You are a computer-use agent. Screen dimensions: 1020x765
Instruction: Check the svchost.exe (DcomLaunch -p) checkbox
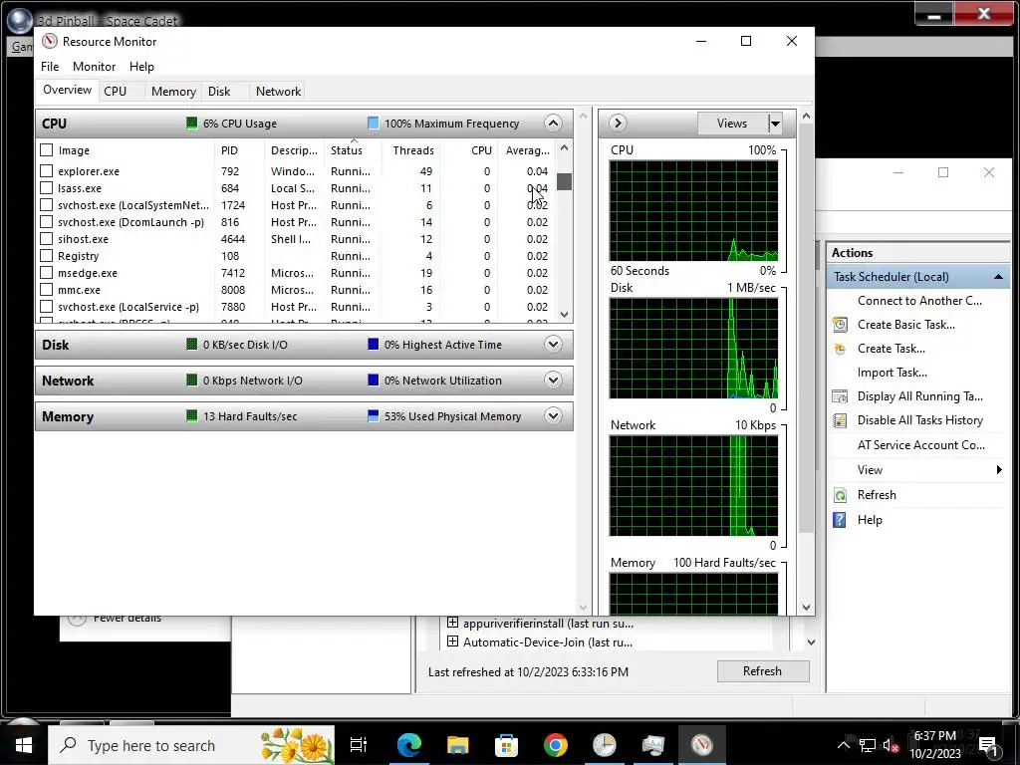click(46, 222)
